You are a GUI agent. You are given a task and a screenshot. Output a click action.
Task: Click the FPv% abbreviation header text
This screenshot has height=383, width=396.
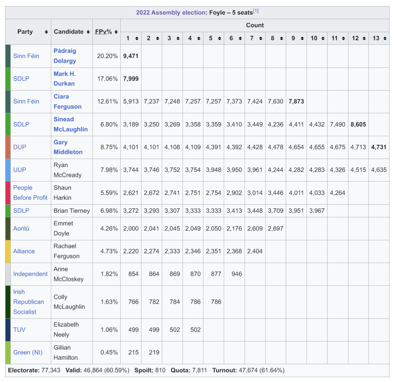tap(103, 32)
